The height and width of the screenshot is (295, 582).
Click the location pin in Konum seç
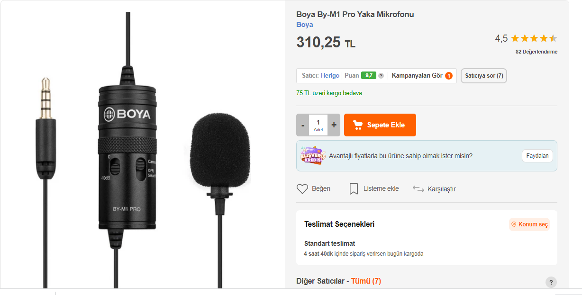pos(513,224)
